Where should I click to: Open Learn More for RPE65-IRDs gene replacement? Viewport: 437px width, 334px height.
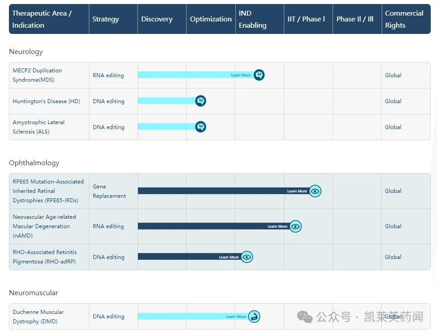point(297,191)
